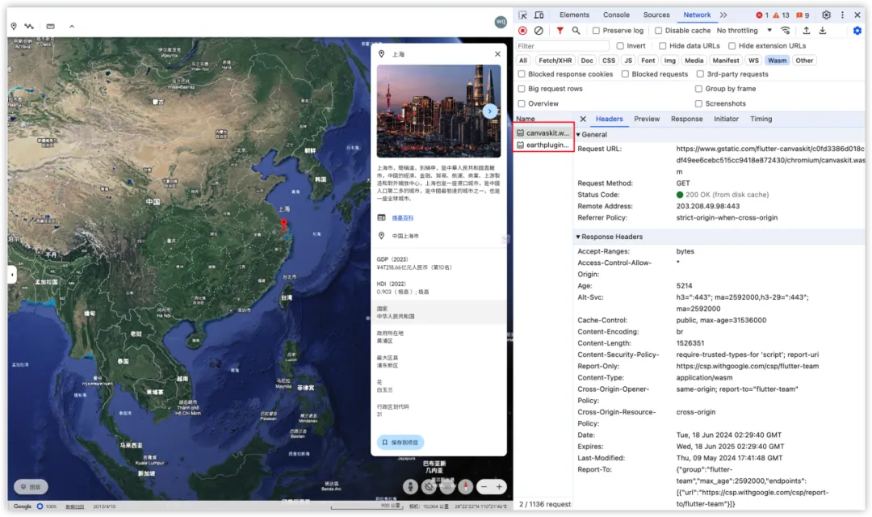
Task: Click the compass north icon
Action: pos(466,486)
